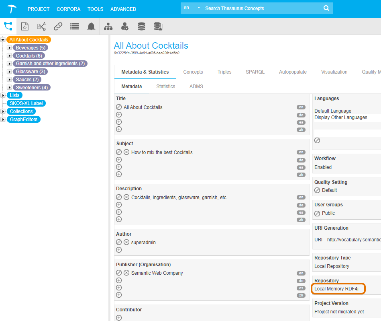Click the notification bell icon
Image resolution: width=381 pixels, height=321 pixels.
92,27
